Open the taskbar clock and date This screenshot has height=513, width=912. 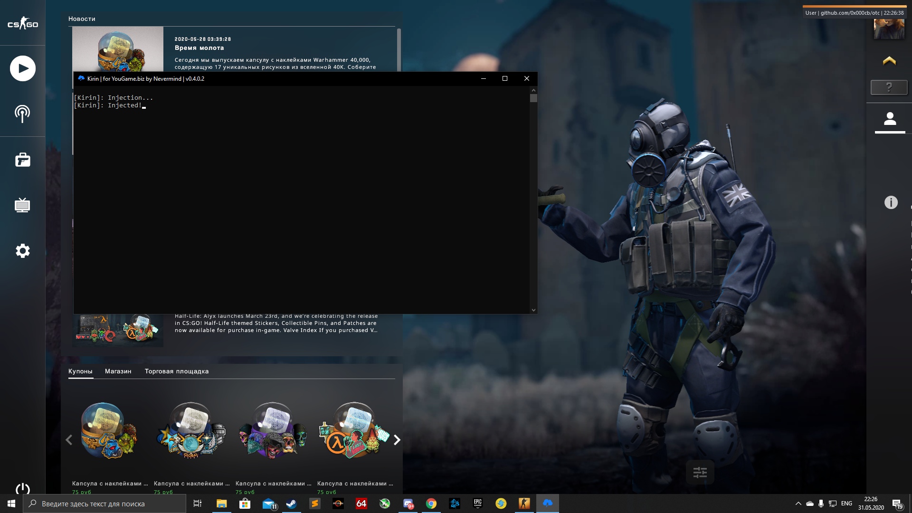pos(871,503)
